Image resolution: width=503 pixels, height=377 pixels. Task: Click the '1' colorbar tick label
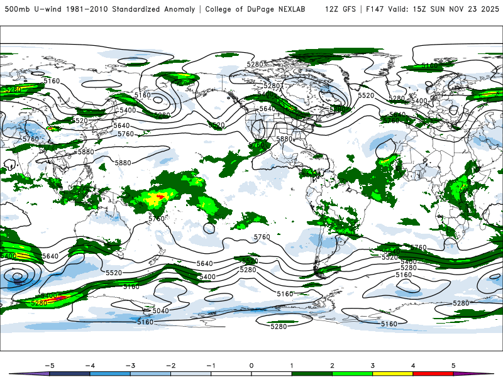pyautogui.click(x=292, y=366)
